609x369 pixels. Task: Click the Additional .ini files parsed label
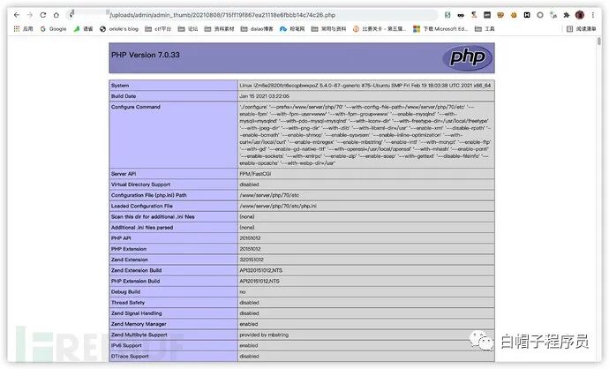142,228
